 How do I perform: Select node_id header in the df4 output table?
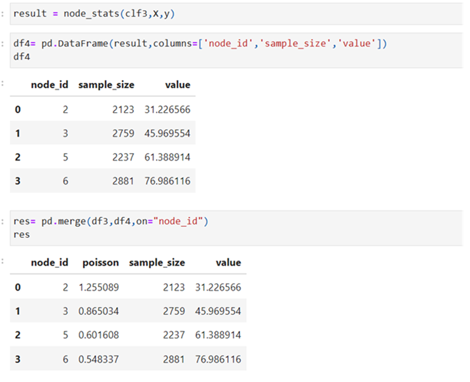pyautogui.click(x=50, y=85)
